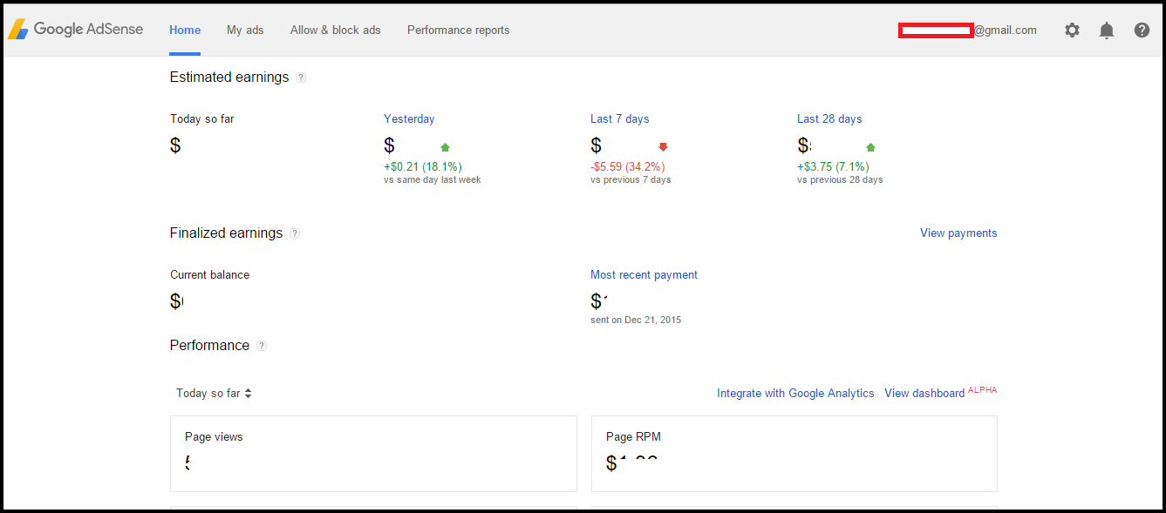The image size is (1166, 513).
Task: Click the +$3.75 (7.1%) change text
Action: (x=833, y=166)
